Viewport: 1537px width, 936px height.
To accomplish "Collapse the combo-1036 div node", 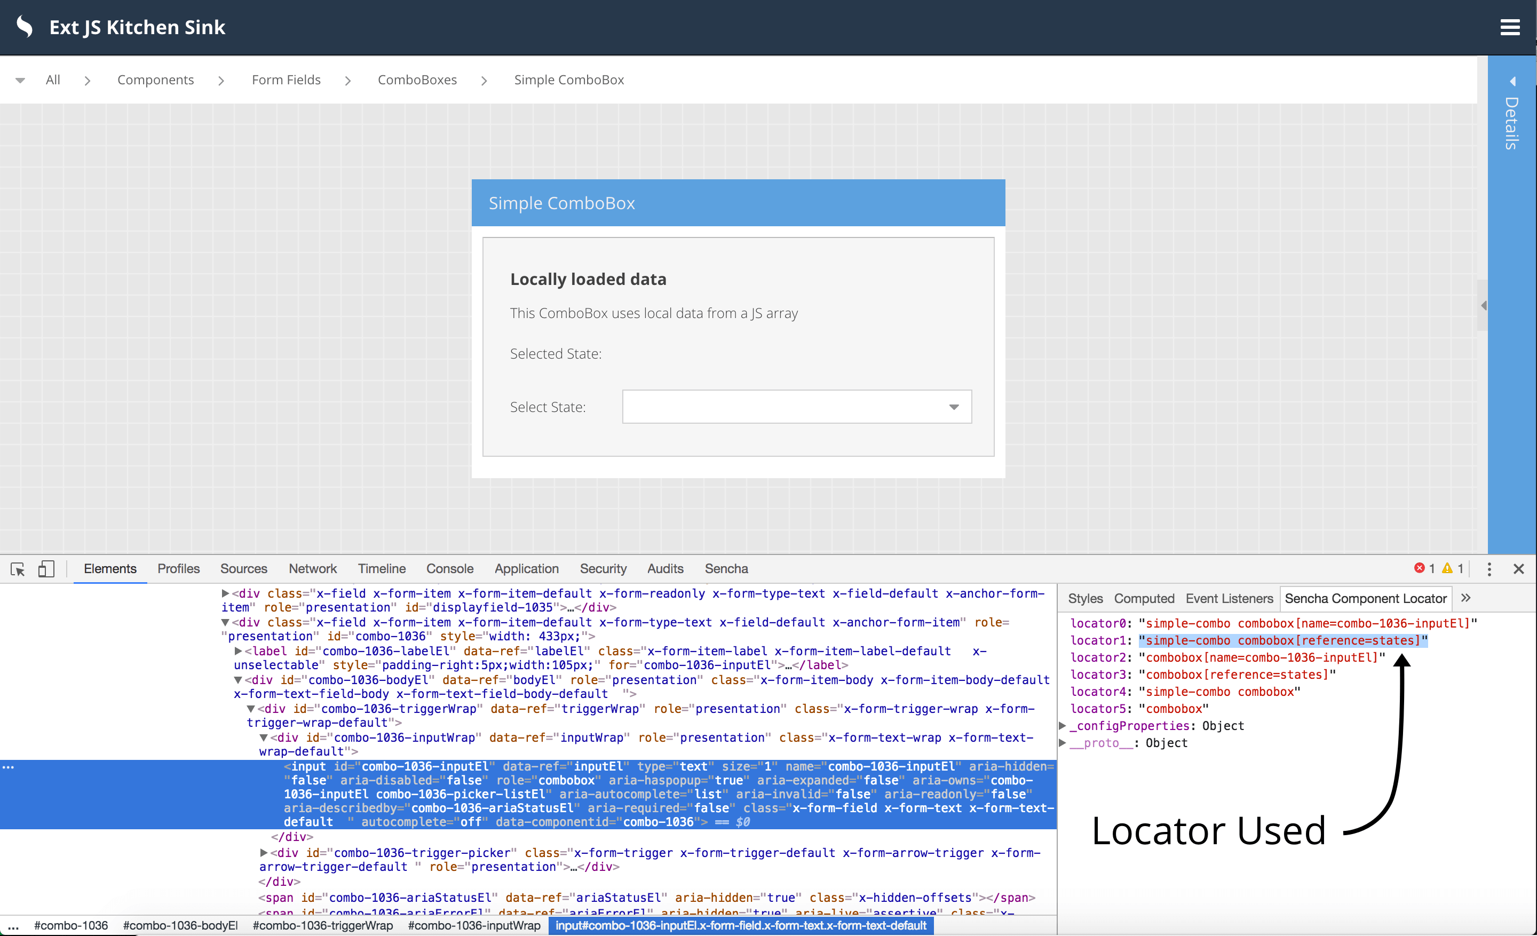I will (x=226, y=622).
